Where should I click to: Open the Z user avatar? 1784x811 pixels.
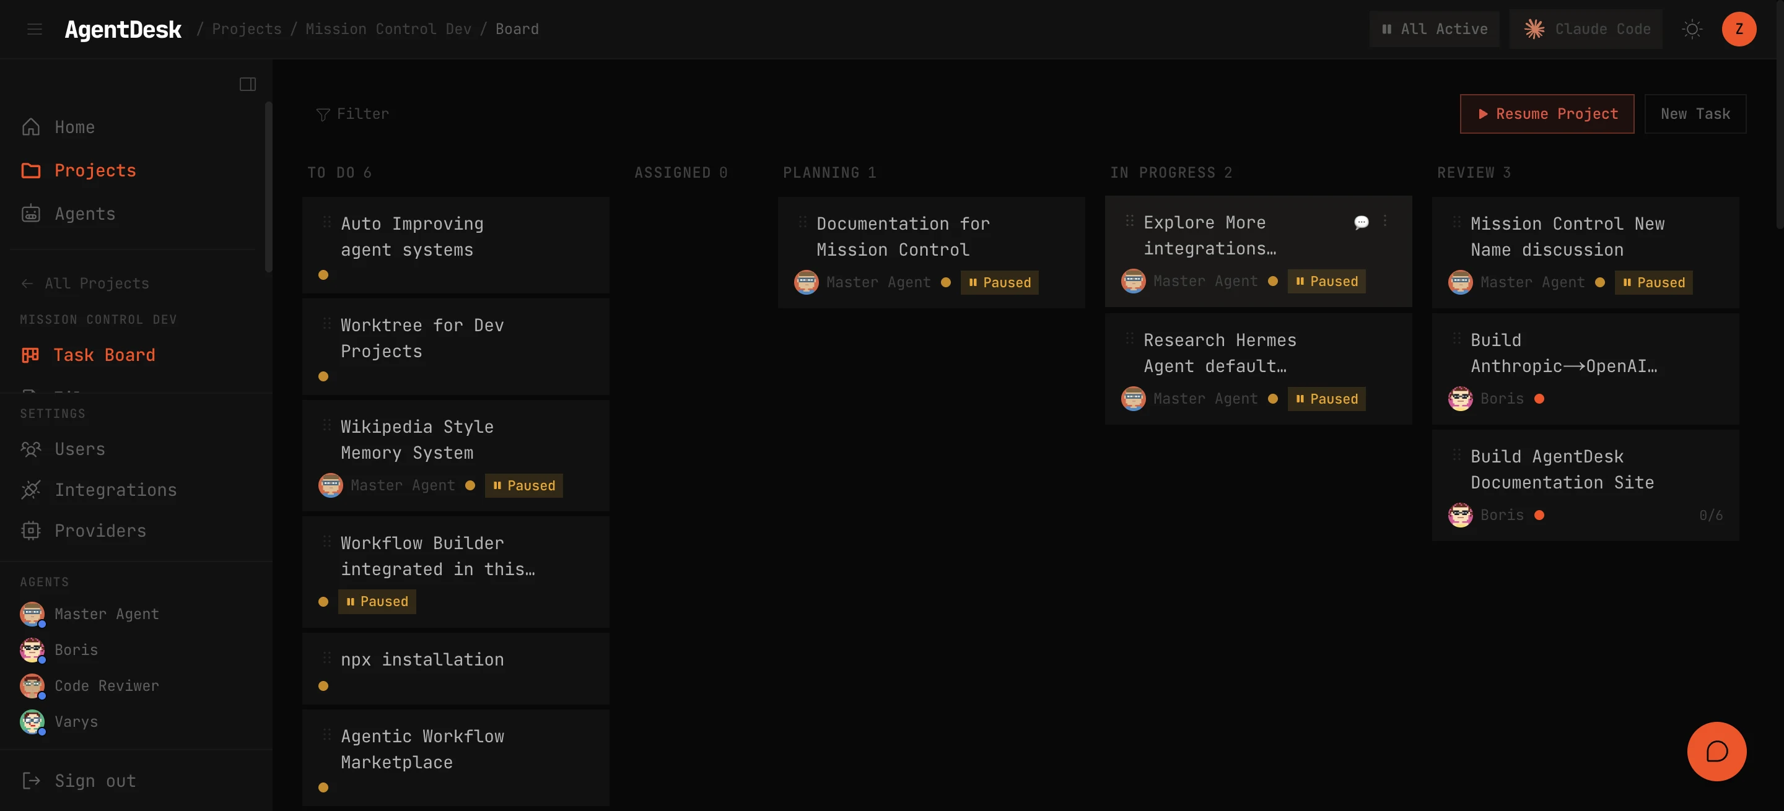(1739, 29)
